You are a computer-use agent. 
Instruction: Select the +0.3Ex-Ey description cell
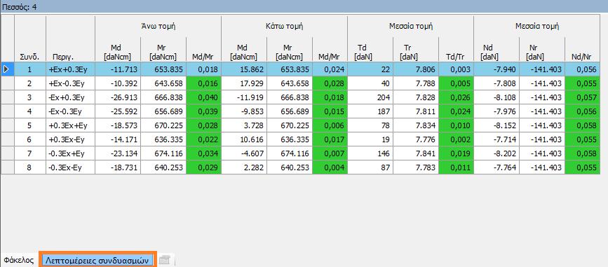pyautogui.click(x=70, y=139)
